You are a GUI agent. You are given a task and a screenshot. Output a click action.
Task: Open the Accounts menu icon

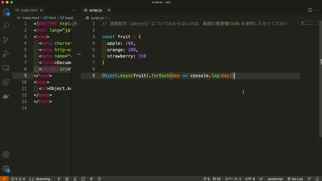(6, 154)
